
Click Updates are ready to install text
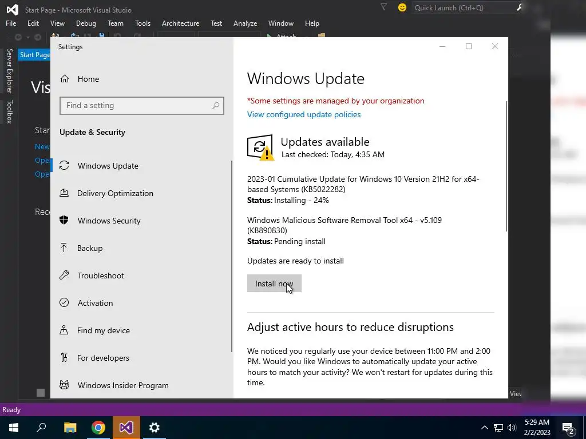coord(295,261)
